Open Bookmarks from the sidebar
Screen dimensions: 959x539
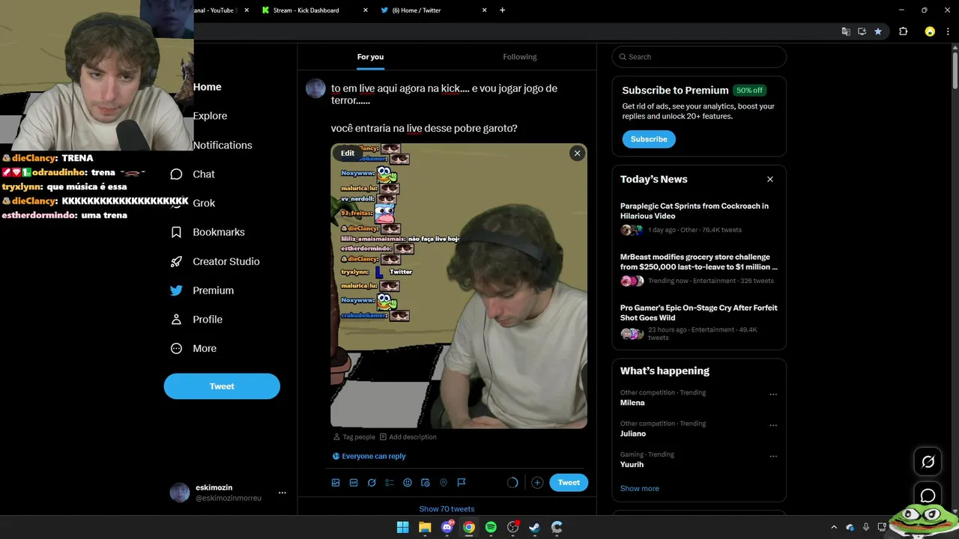pyautogui.click(x=208, y=232)
